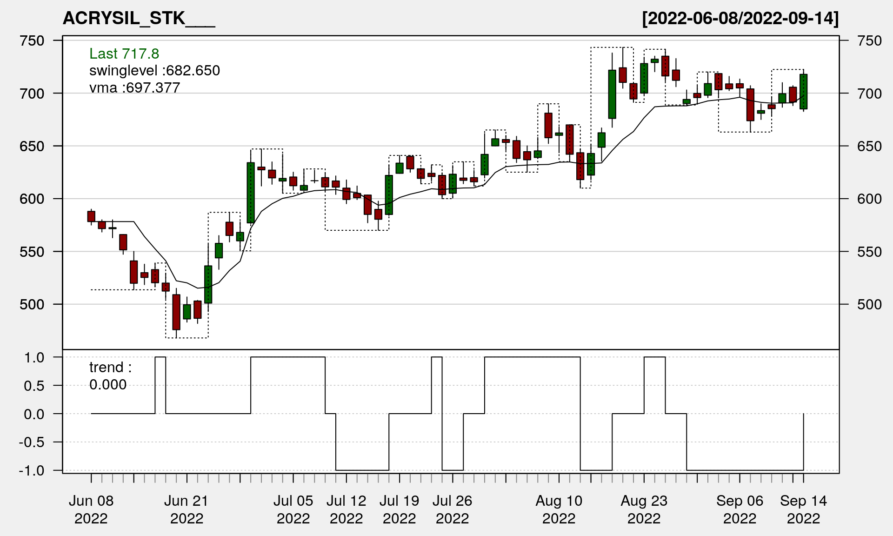The width and height of the screenshot is (893, 536).
Task: Click the Jul 05 2022 date label
Action: pos(293,509)
